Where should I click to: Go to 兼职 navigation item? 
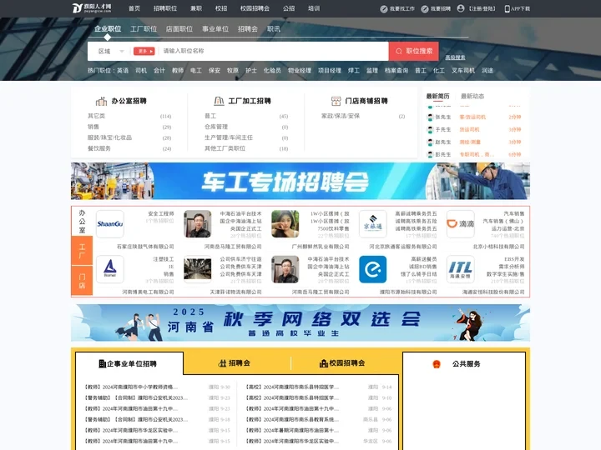point(196,8)
